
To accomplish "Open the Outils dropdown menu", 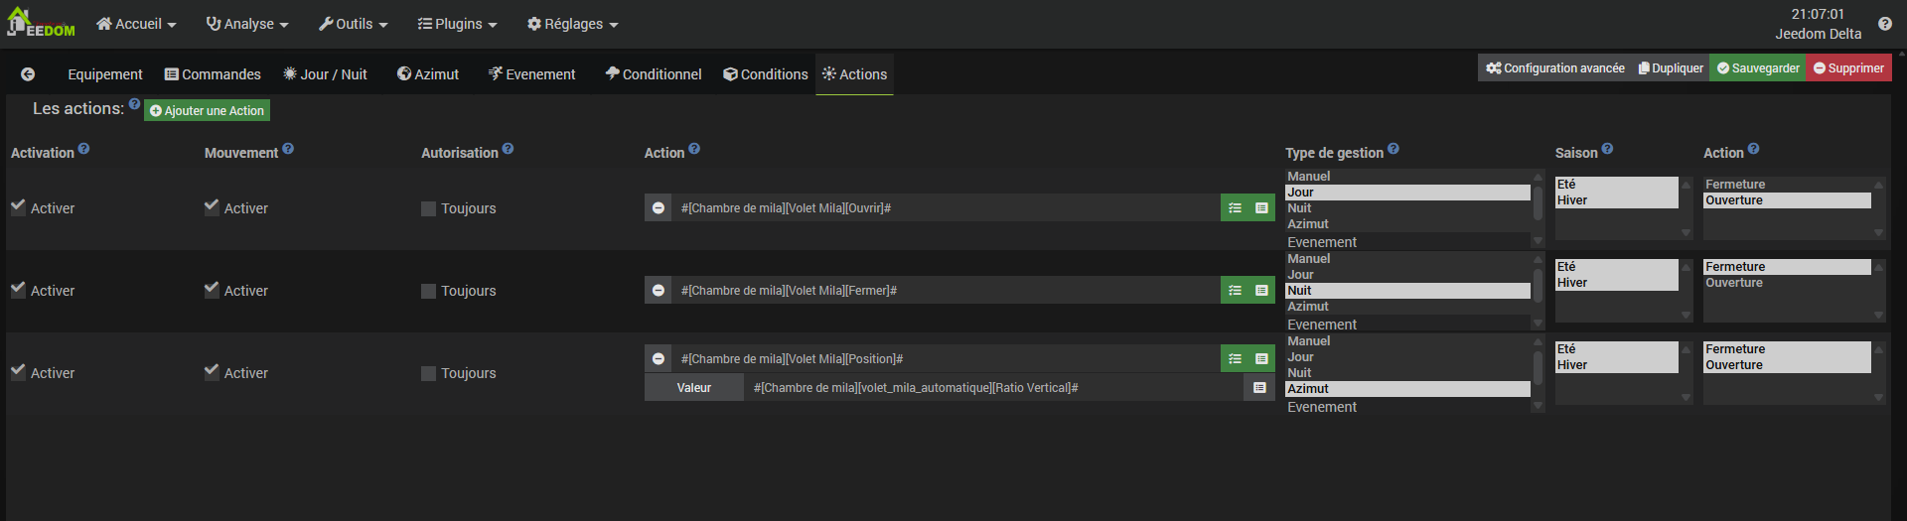I will point(353,24).
